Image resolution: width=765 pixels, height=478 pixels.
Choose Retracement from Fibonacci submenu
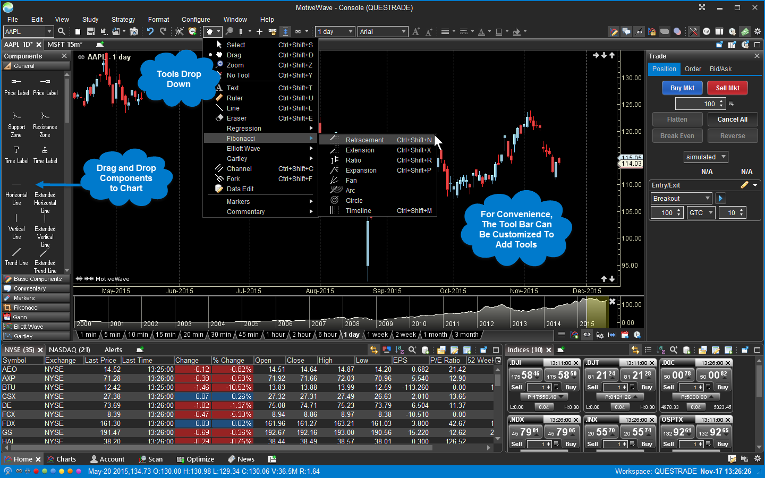click(378, 140)
